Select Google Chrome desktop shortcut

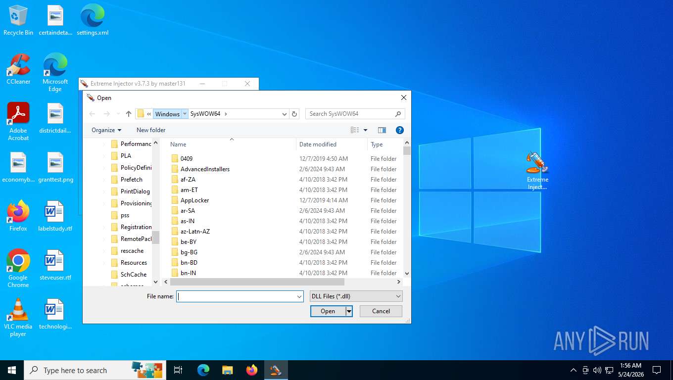click(18, 268)
